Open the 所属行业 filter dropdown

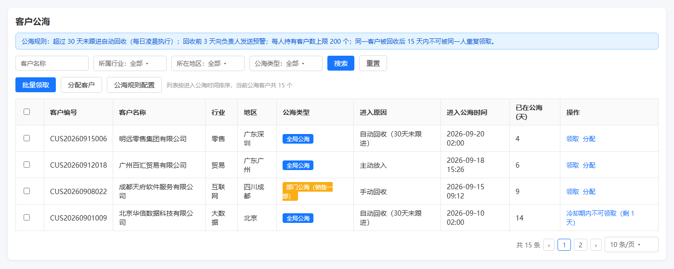click(130, 63)
